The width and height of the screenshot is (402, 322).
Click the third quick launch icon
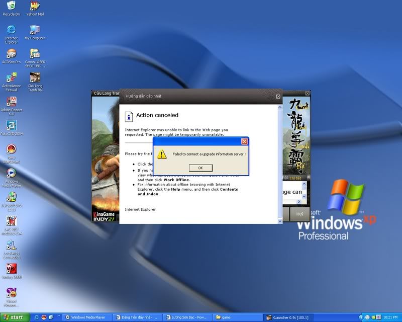point(51,317)
